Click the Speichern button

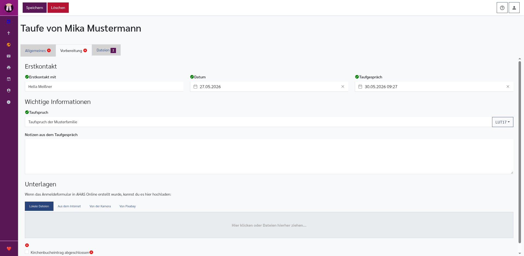click(x=35, y=8)
